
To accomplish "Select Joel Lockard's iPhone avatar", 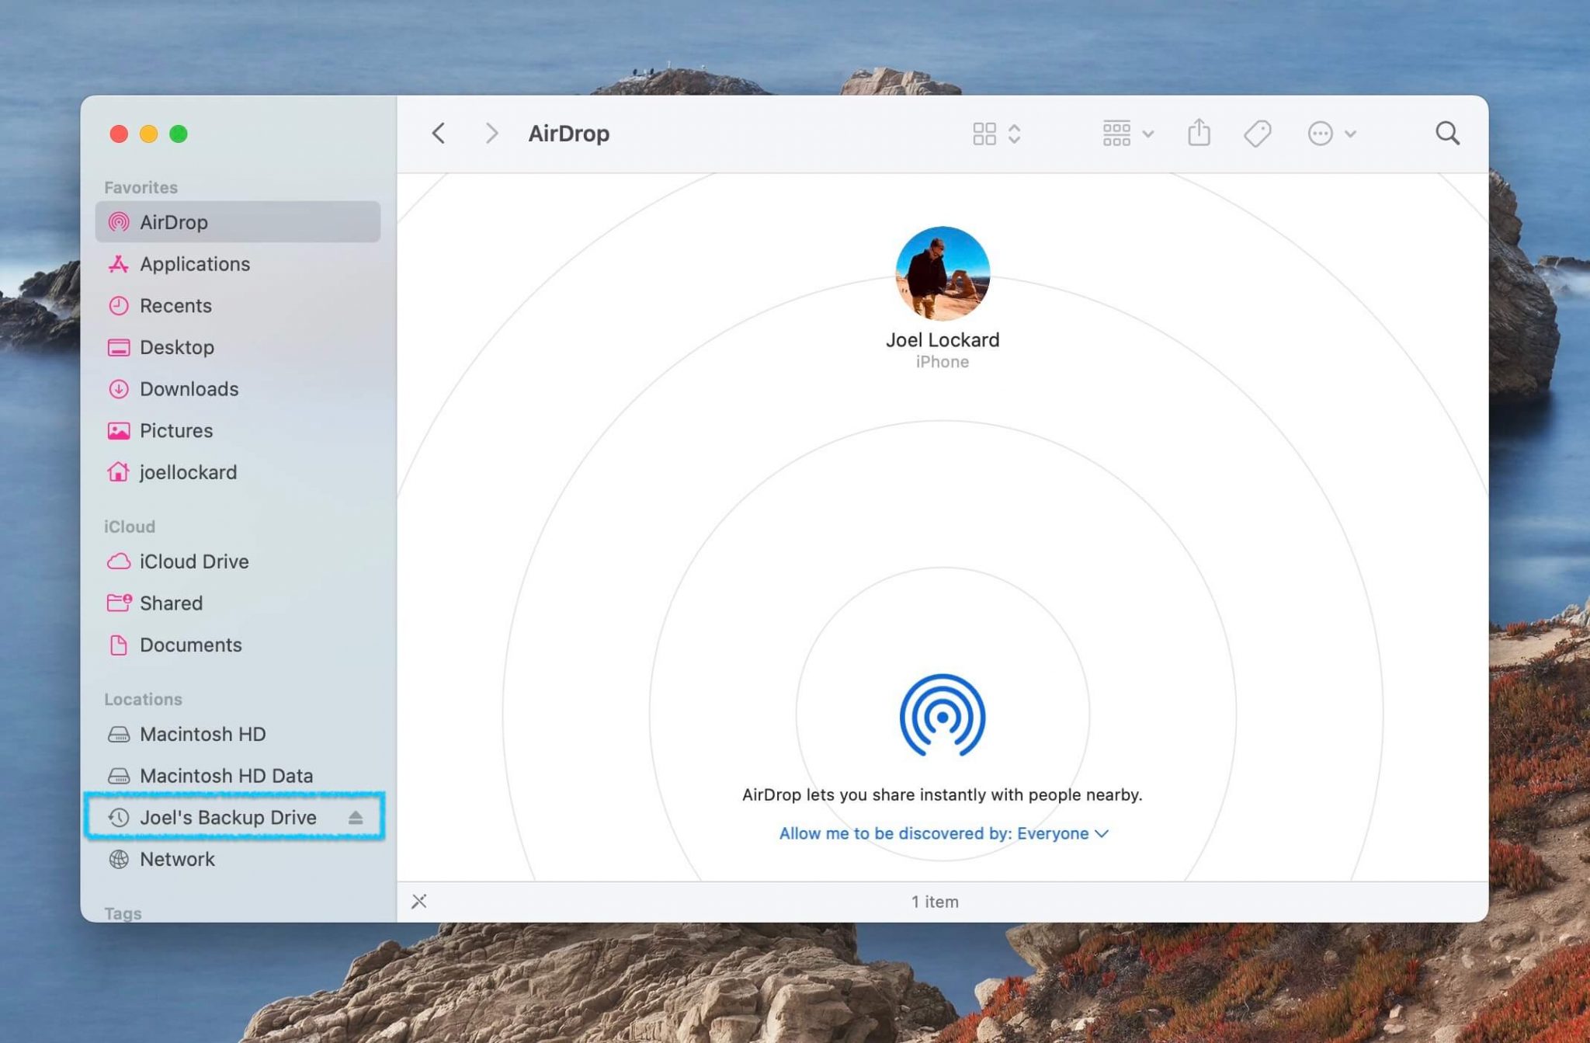I will click(x=943, y=273).
